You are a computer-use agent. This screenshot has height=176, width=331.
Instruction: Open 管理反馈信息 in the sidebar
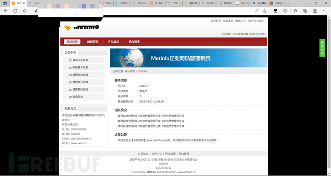(83, 75)
